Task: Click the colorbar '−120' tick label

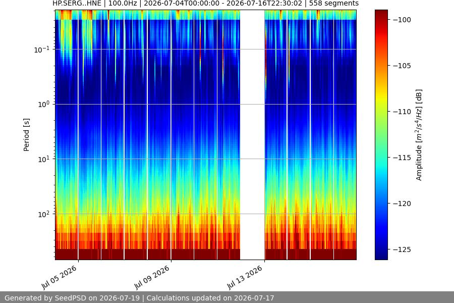Action: pos(402,204)
